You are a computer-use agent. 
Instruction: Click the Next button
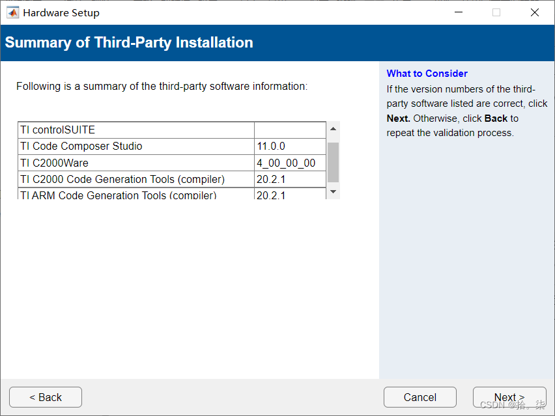[509, 397]
